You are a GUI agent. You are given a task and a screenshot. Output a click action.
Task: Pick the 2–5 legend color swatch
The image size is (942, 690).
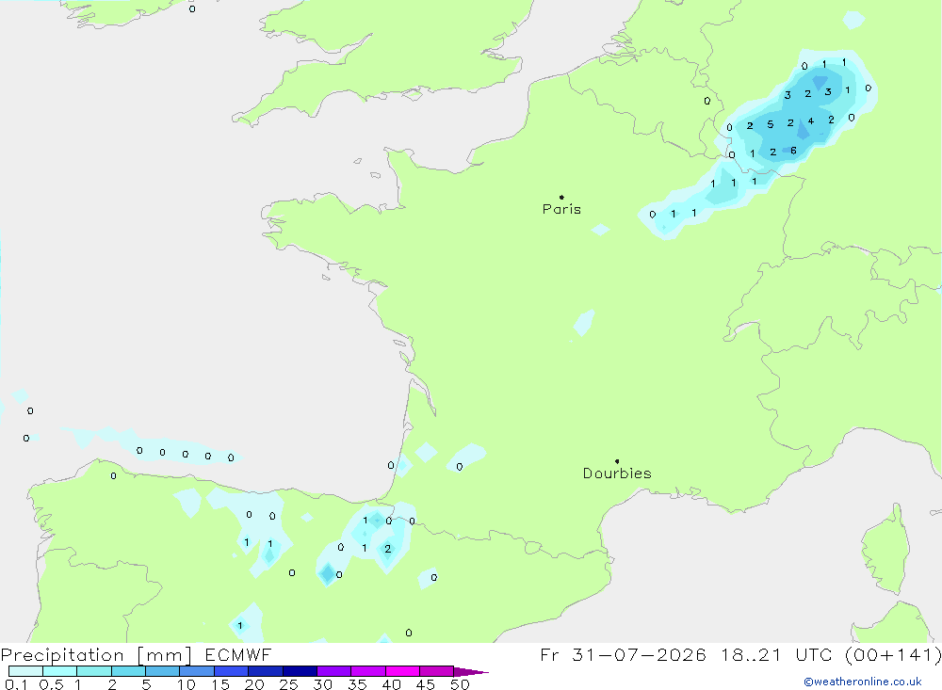[128, 671]
